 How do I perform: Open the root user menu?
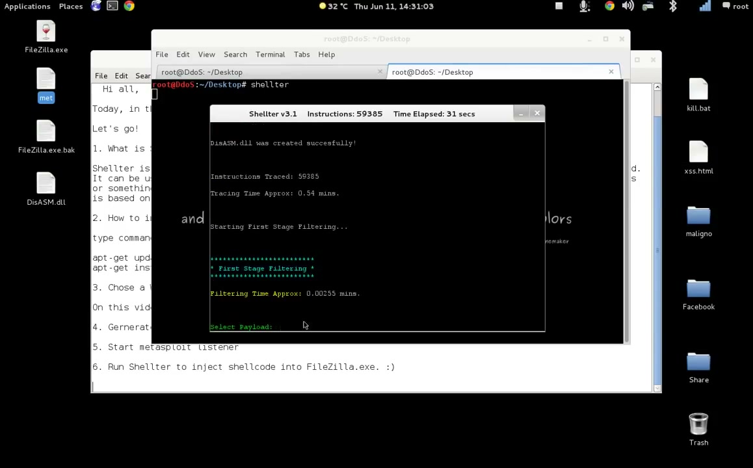pos(735,6)
